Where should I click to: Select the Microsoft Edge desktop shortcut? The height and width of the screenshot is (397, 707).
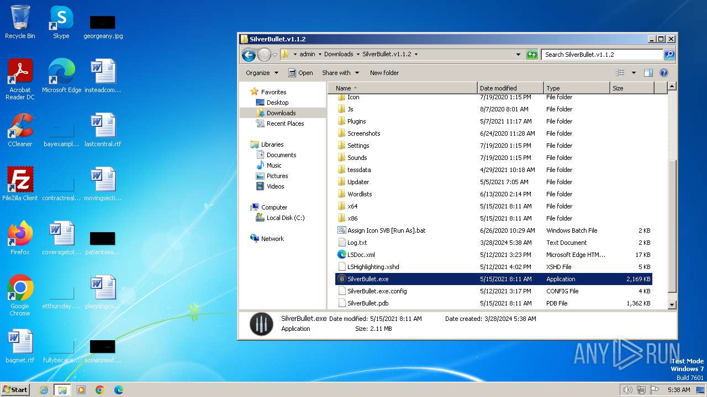coord(61,76)
